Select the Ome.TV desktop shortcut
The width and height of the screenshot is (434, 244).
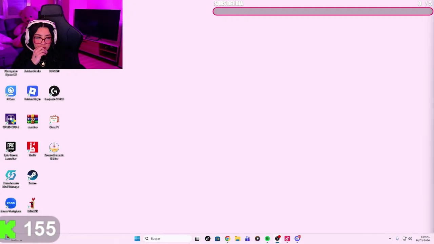pyautogui.click(x=54, y=121)
